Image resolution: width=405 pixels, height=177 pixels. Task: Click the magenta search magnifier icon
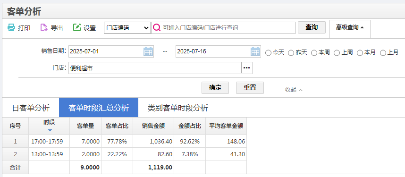point(157,28)
